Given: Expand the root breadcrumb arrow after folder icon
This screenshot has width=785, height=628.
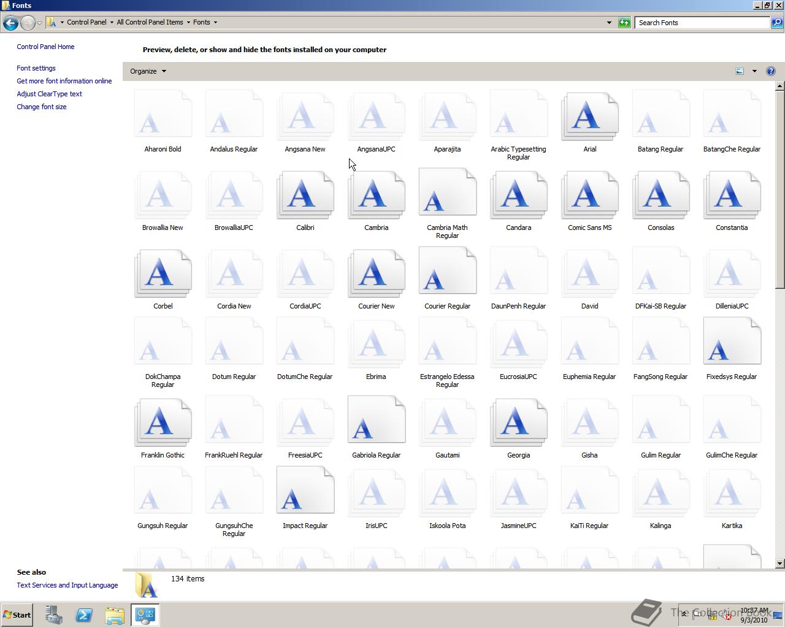Looking at the screenshot, I should 62,22.
